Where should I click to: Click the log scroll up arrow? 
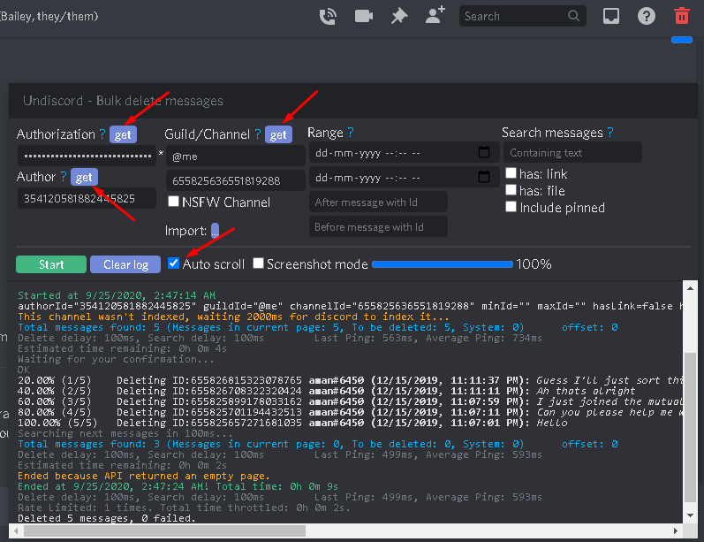690,288
